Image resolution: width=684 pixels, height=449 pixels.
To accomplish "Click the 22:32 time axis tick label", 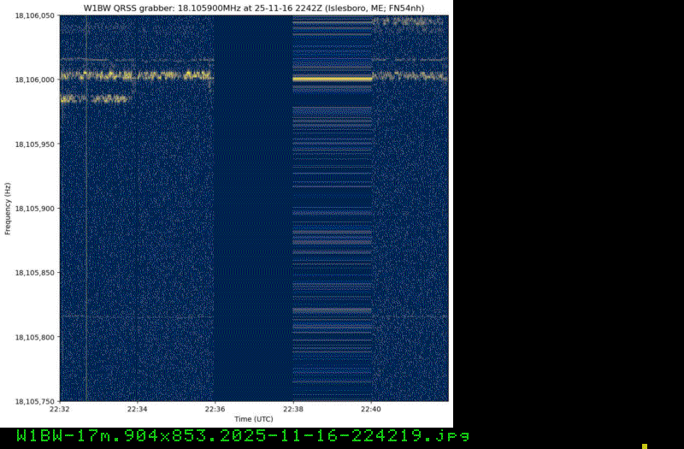I will (x=60, y=410).
